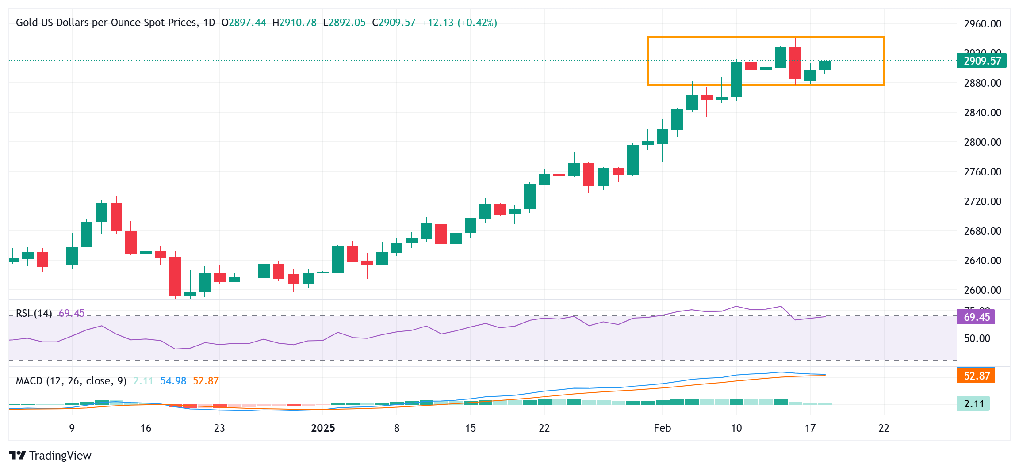
Task: Select the +12.13 (+0.42%) change value
Action: click(x=460, y=23)
